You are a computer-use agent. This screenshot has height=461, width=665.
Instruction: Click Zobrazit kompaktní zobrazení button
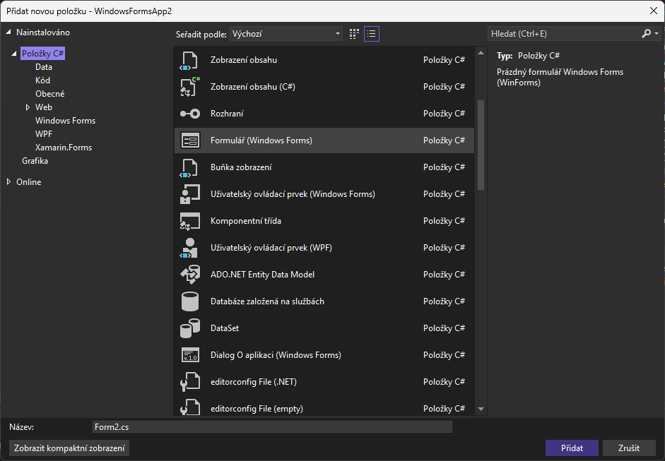coord(69,448)
